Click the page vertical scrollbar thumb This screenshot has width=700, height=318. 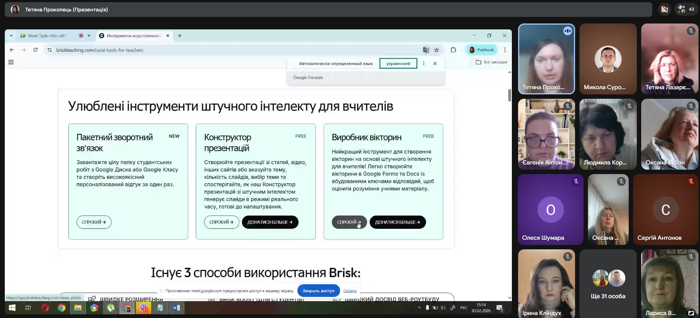pos(509,95)
